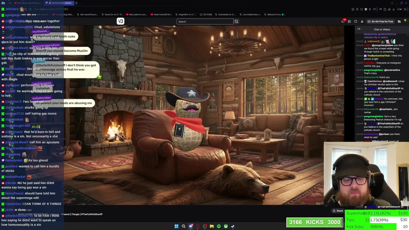The image size is (409, 230).
Task: Open Discord from the taskbar
Action: coord(191,226)
